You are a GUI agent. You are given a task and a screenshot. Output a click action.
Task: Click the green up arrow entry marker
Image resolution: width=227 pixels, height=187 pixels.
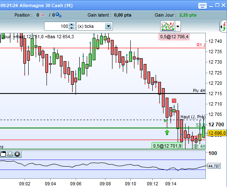(167, 132)
